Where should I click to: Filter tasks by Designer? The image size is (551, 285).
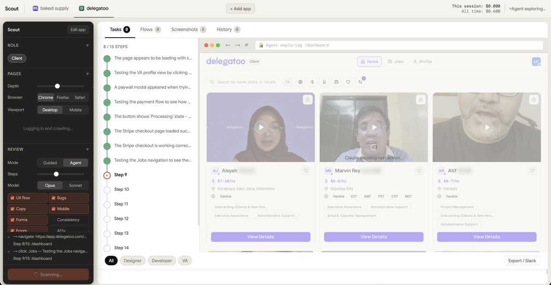tap(132, 260)
